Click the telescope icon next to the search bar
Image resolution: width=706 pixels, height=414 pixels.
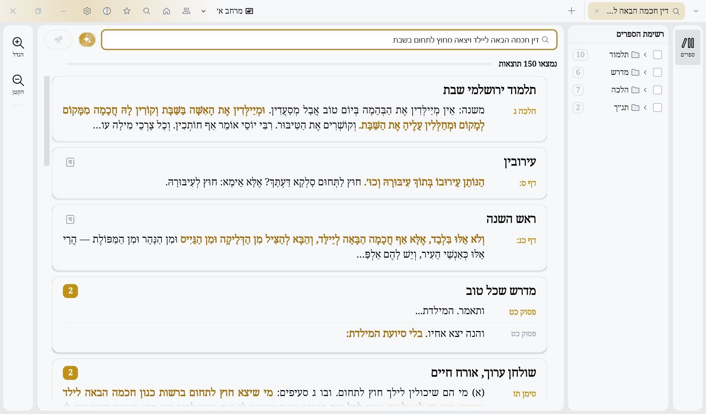tap(58, 40)
